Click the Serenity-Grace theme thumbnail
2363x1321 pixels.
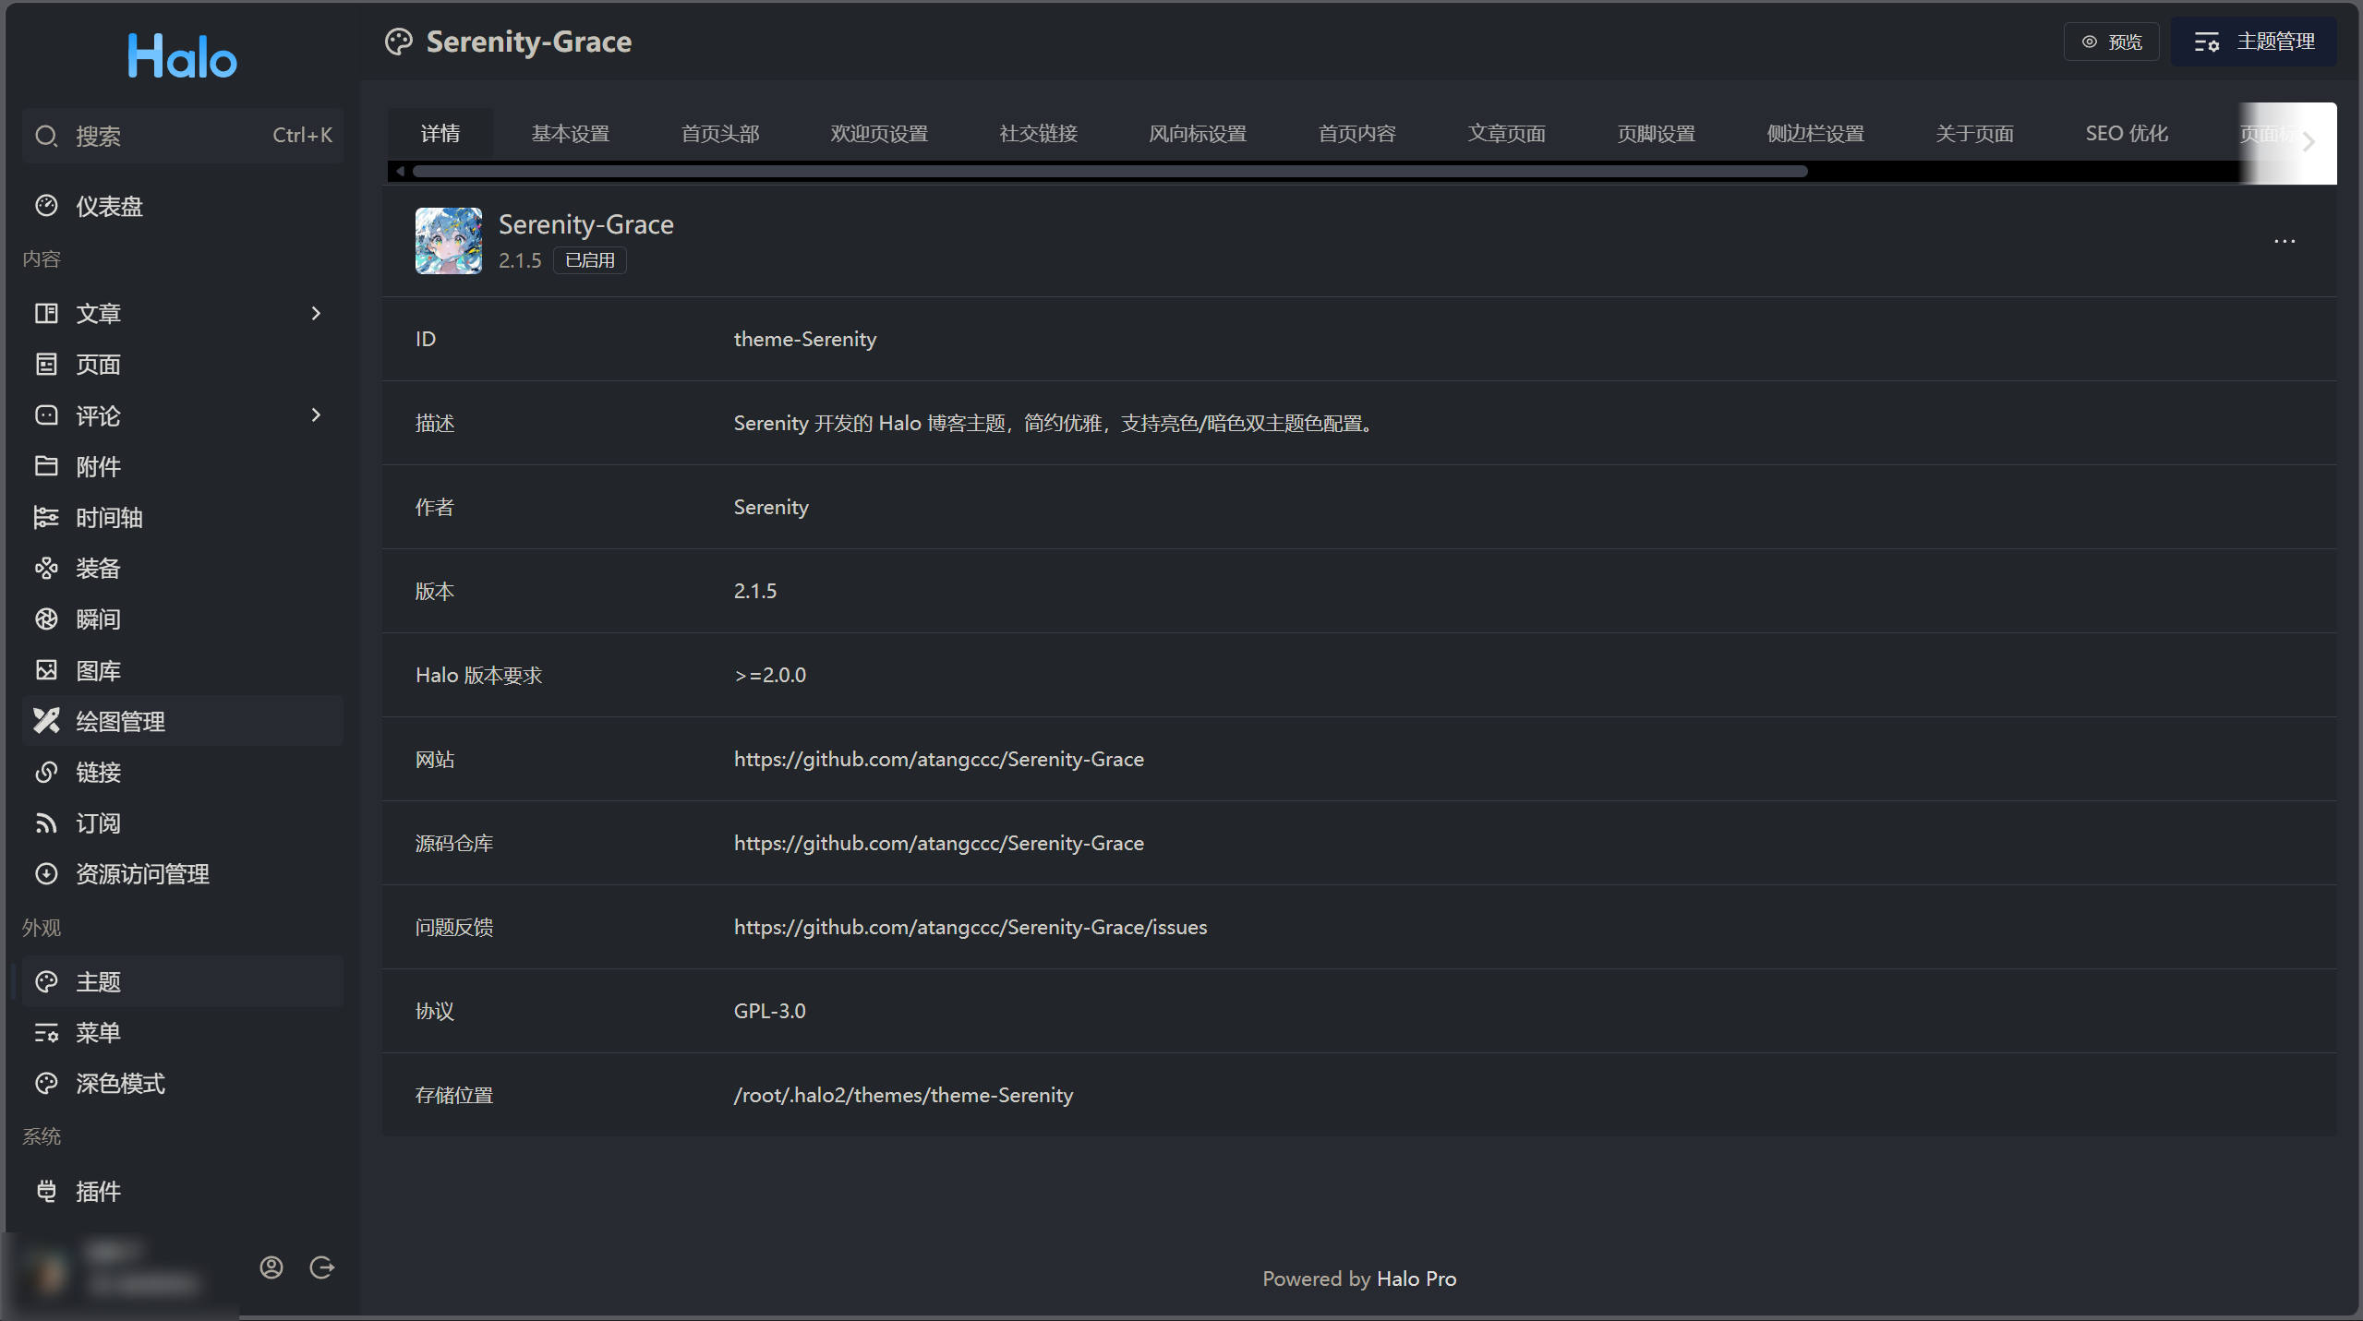tap(449, 241)
